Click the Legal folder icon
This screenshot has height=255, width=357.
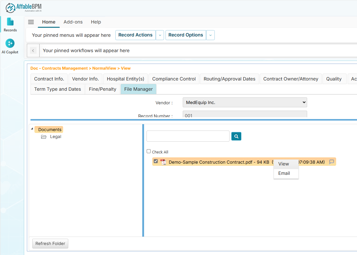point(44,137)
